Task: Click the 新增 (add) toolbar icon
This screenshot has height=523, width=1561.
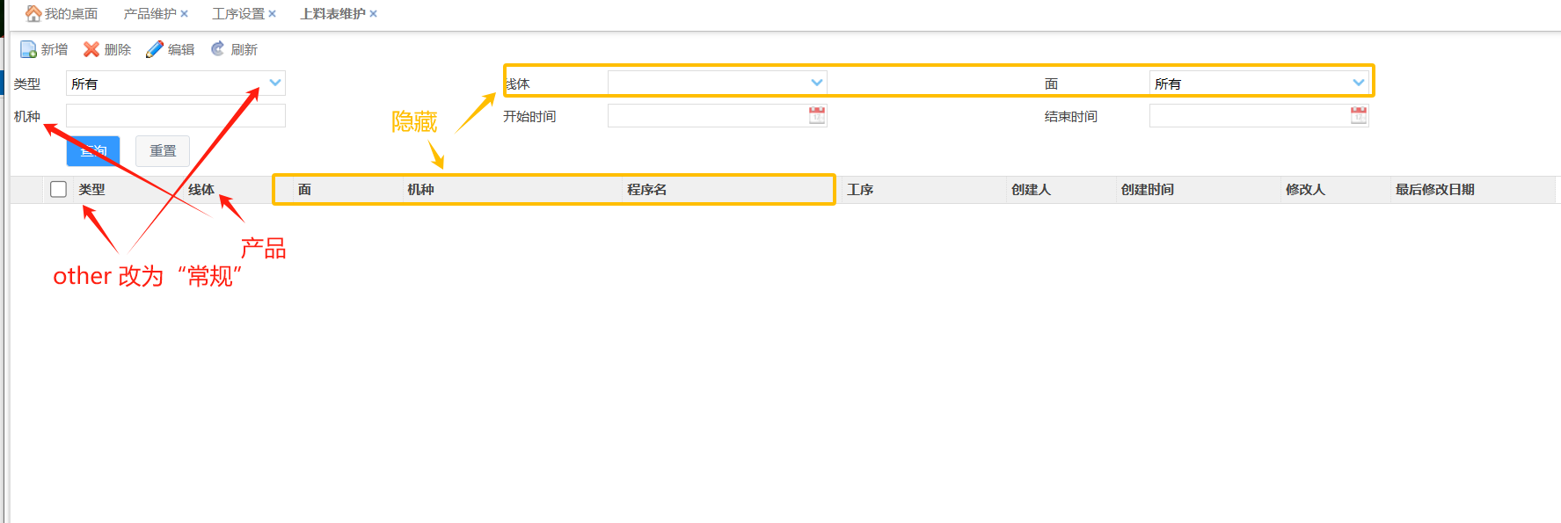Action: [x=28, y=50]
